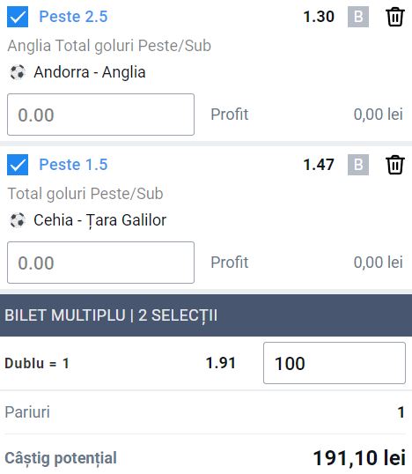Click the Dublu stake field showing 100

click(x=335, y=363)
